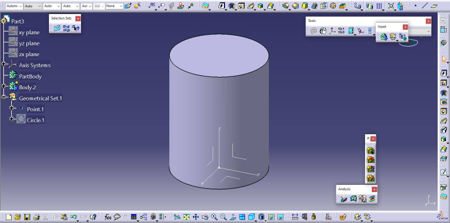The height and width of the screenshot is (223, 450).
Task: Click the cylinder top face in viewport
Action: click(219, 55)
